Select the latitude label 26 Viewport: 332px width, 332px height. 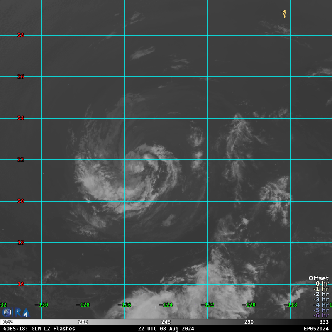[x=21, y=77]
